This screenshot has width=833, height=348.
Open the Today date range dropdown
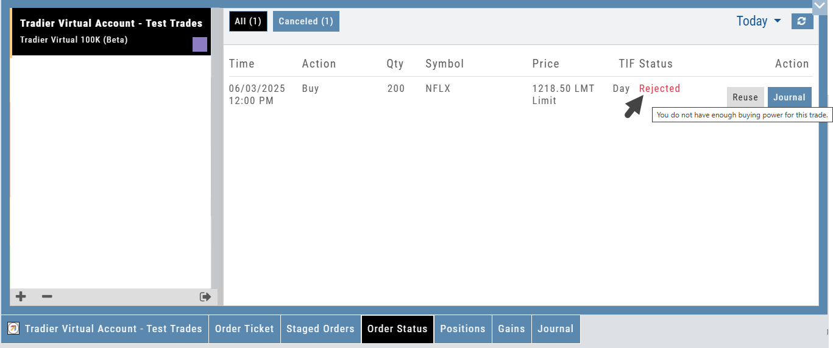click(x=759, y=21)
